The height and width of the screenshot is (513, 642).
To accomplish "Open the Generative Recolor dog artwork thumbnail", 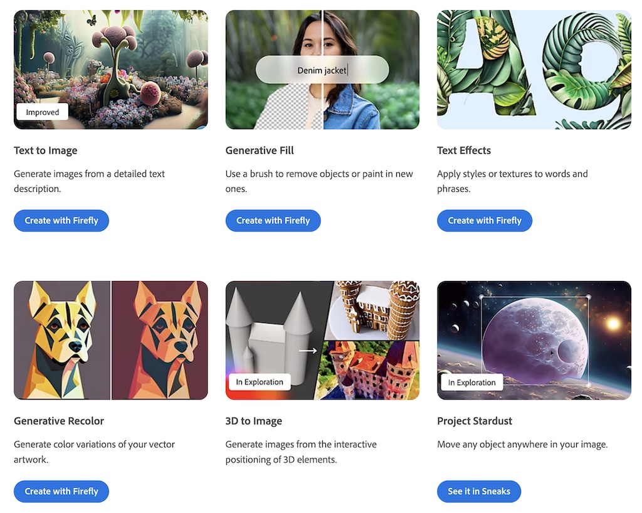I will pos(110,340).
